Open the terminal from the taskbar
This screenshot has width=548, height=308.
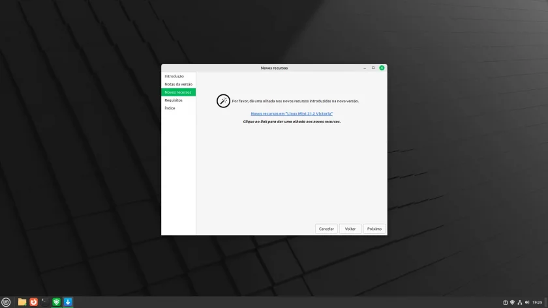tap(45, 302)
